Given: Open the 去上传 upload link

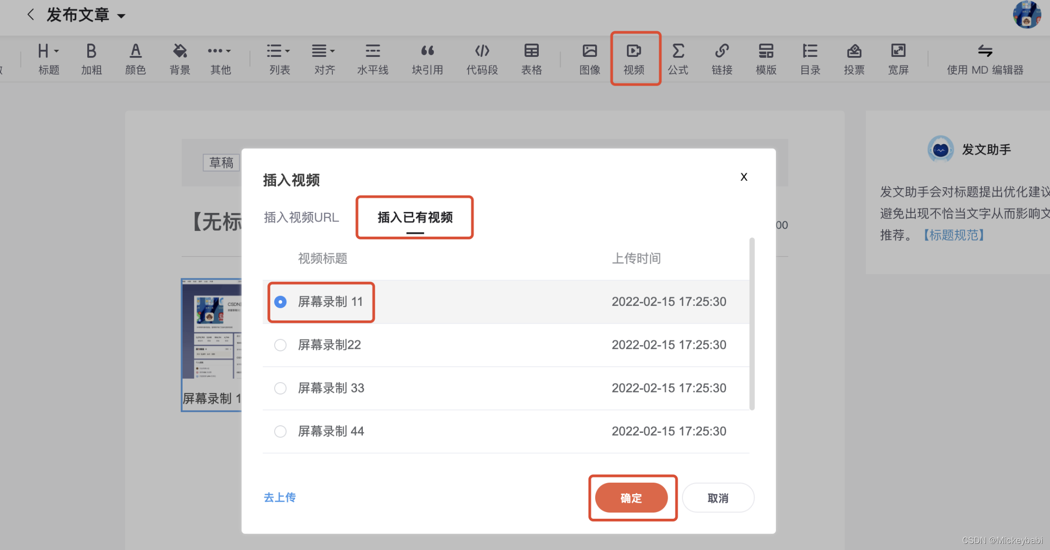Looking at the screenshot, I should (x=280, y=497).
